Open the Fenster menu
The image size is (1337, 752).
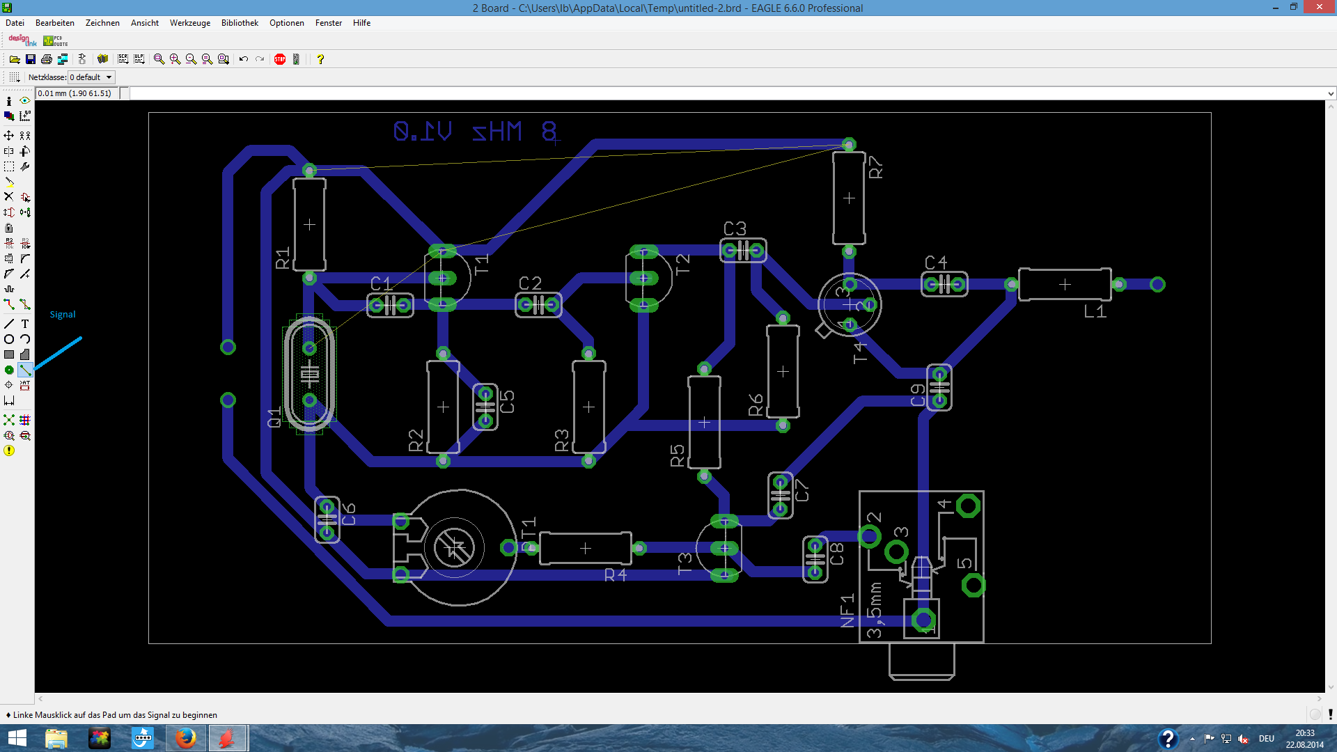coord(329,23)
